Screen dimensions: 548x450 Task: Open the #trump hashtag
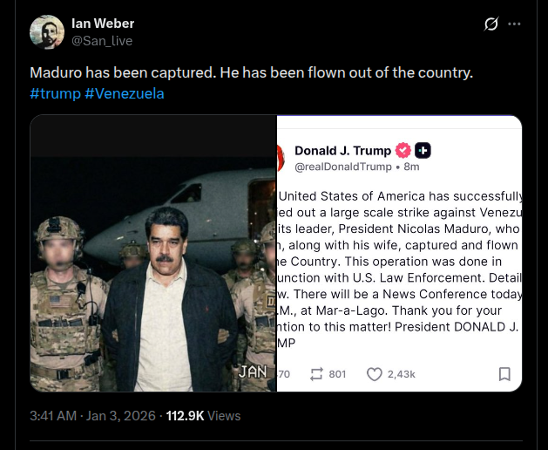pyautogui.click(x=55, y=93)
